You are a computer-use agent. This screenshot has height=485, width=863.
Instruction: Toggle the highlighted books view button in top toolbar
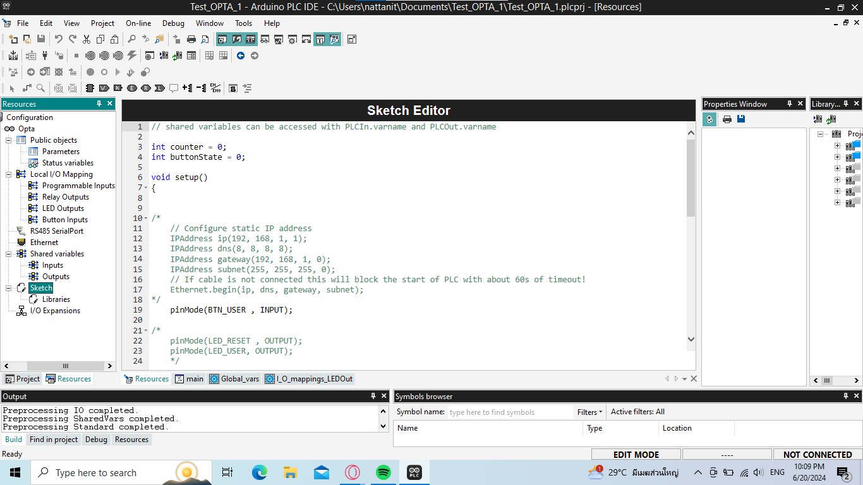[251, 39]
